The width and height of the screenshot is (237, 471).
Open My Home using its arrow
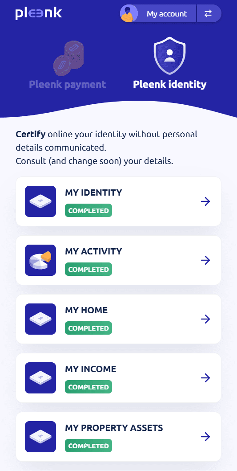[x=205, y=319]
